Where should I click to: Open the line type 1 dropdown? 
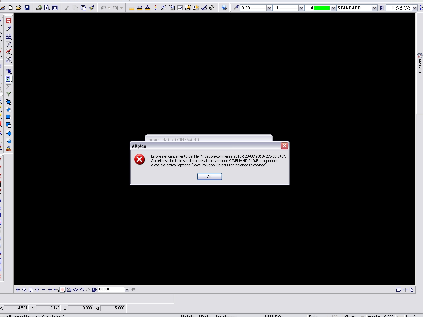301,8
